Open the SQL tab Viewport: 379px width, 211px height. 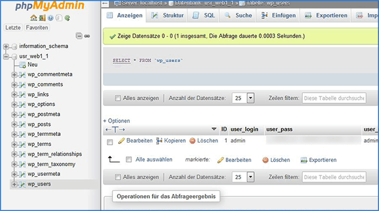(x=204, y=16)
